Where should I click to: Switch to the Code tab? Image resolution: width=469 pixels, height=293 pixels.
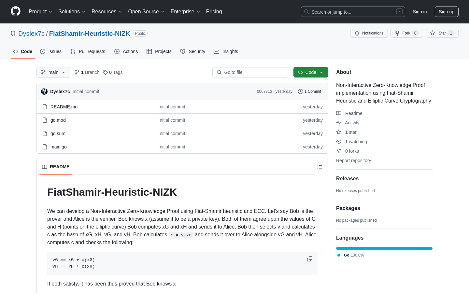(23, 51)
